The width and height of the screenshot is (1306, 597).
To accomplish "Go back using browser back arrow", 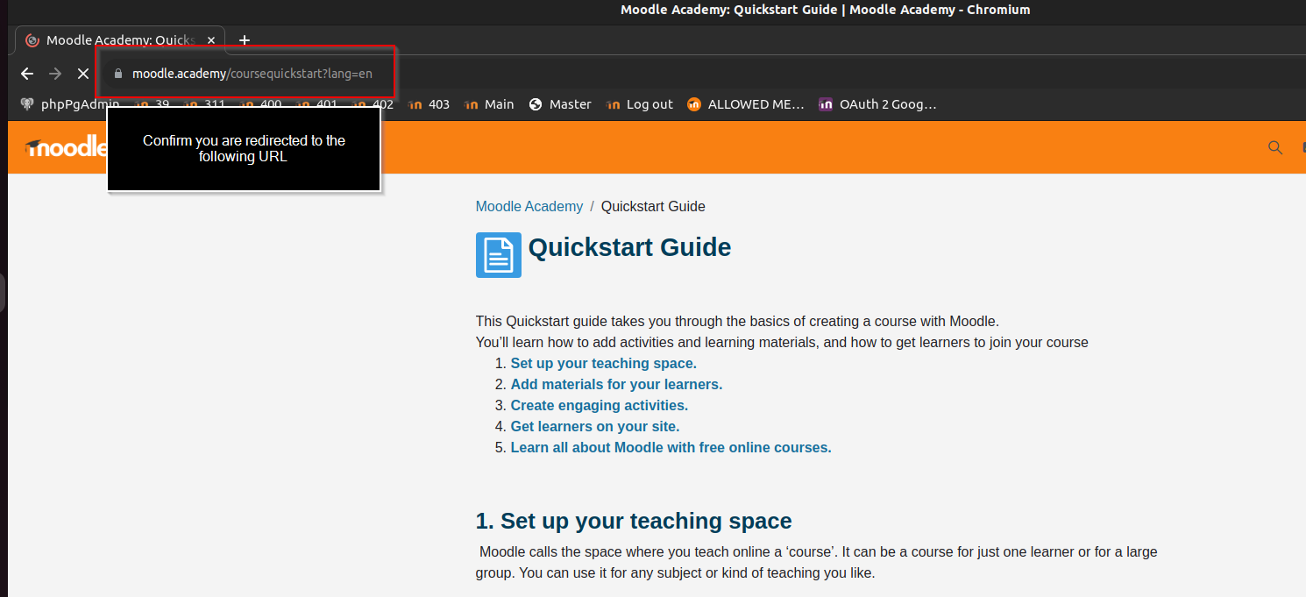I will coord(27,74).
